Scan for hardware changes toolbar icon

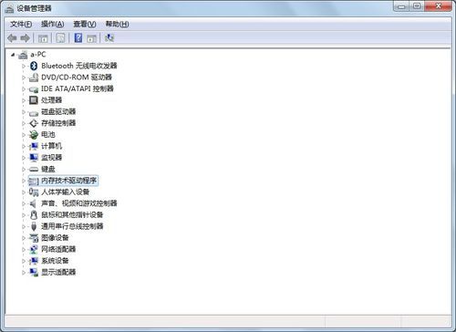coord(109,38)
